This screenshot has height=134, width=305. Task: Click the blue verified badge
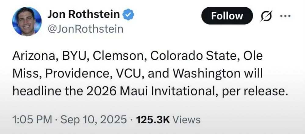(127, 15)
